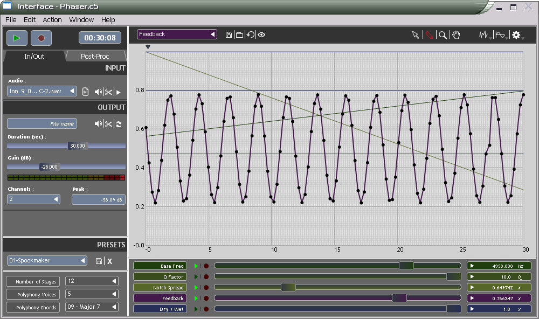
Task: Expand the Base Freq value arrow at 4958.808 Hz
Action: pyautogui.click(x=472, y=266)
